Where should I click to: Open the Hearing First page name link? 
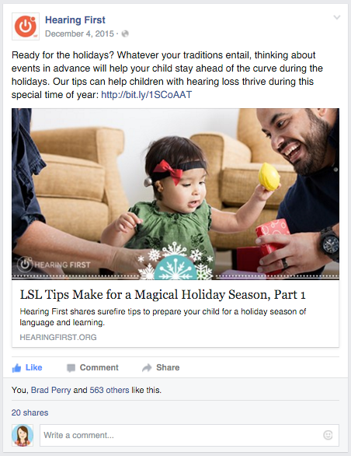coord(75,20)
